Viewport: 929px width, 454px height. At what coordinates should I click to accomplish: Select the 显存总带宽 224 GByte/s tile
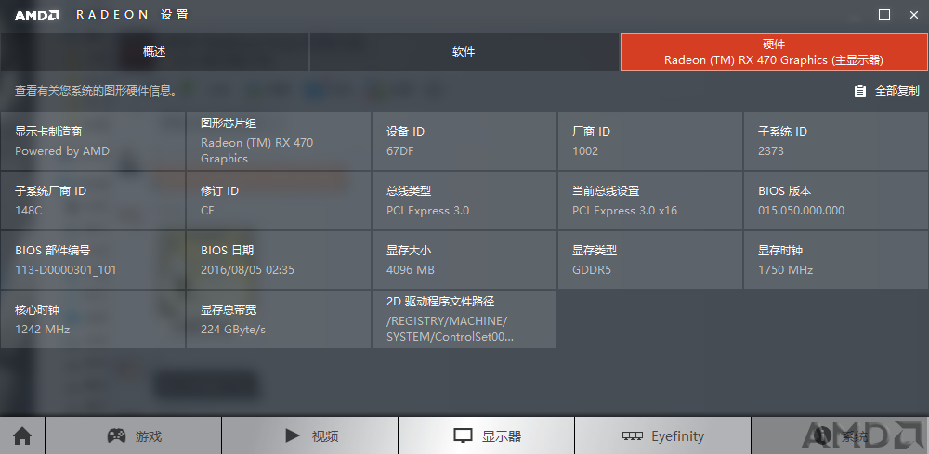point(279,319)
